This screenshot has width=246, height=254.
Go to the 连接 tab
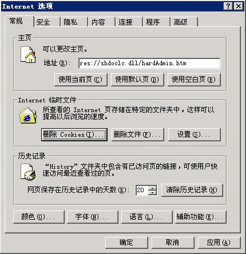click(x=125, y=22)
